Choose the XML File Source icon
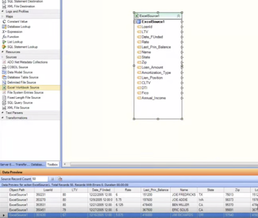This screenshot has height=218, width=258. 4,108
